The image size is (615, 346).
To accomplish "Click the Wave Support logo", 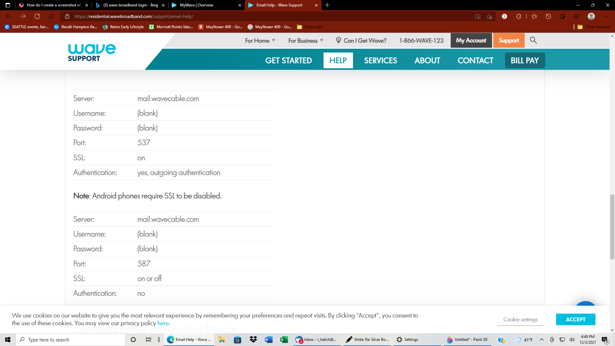I will pyautogui.click(x=92, y=53).
